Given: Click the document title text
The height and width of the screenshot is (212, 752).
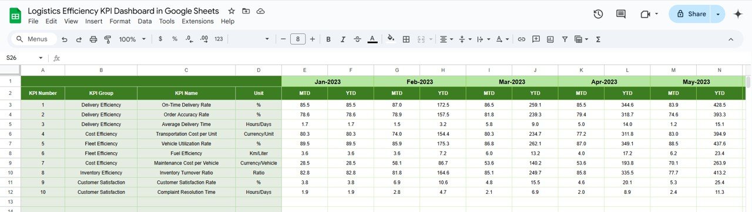Looking at the screenshot, I should 123,11.
